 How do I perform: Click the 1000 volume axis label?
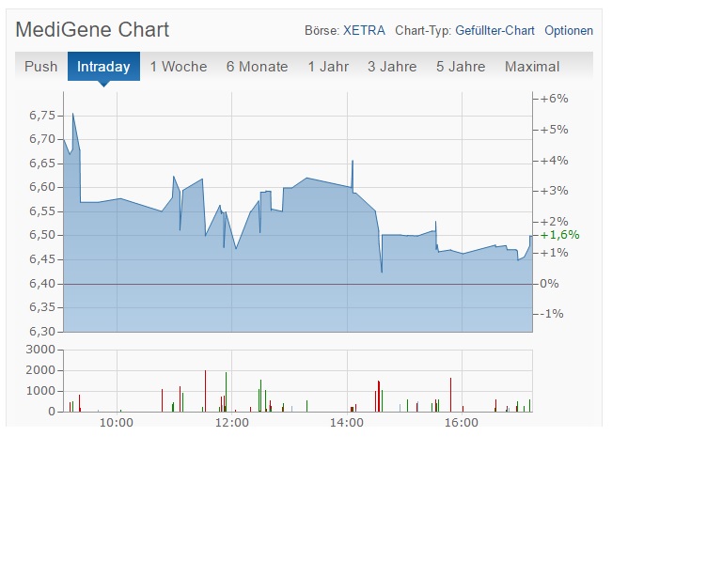point(40,391)
